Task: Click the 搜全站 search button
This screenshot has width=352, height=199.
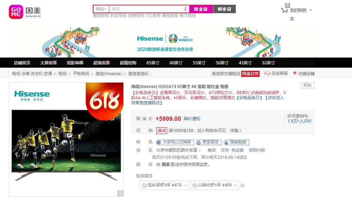Action: (x=201, y=9)
